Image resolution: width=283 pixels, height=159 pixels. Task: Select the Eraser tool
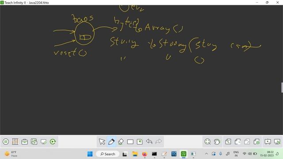click(x=121, y=142)
